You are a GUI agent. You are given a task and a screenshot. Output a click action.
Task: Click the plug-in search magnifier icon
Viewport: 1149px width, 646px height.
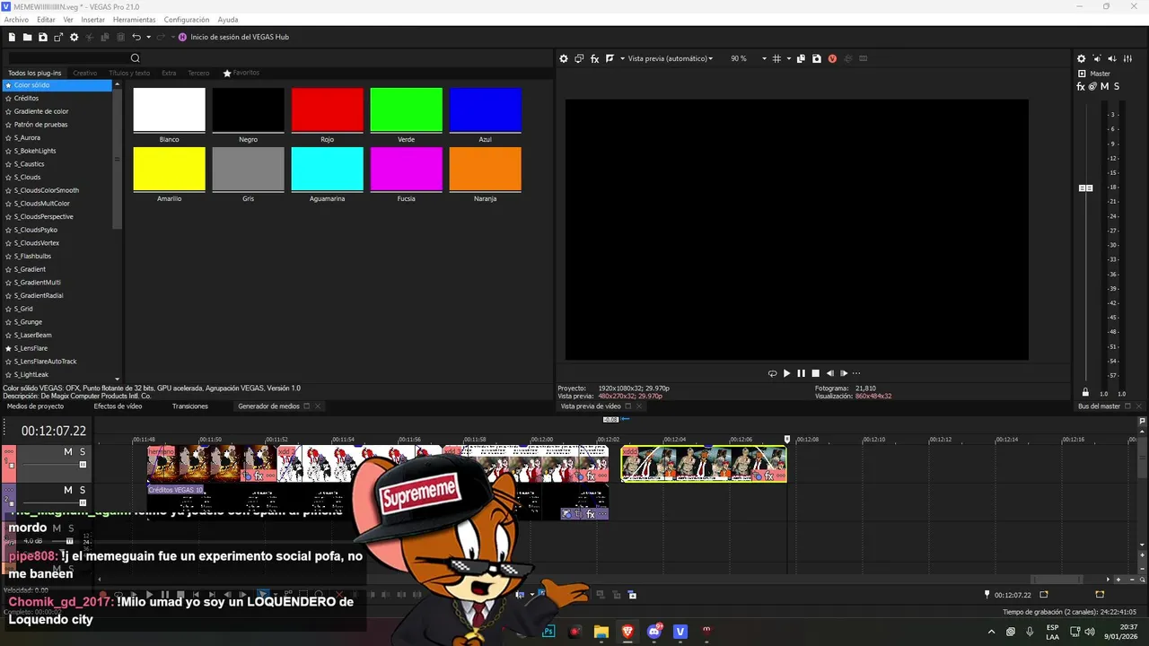point(136,58)
